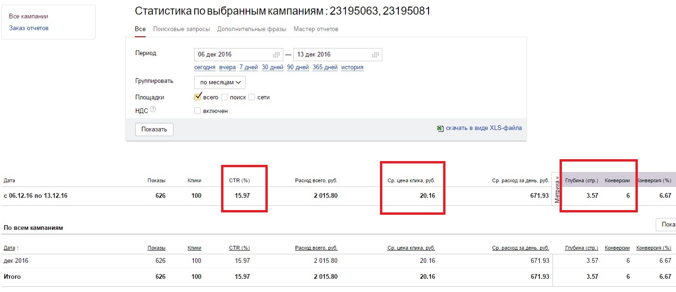Enable the поиск platform checkbox
676x292 pixels.
coord(224,97)
